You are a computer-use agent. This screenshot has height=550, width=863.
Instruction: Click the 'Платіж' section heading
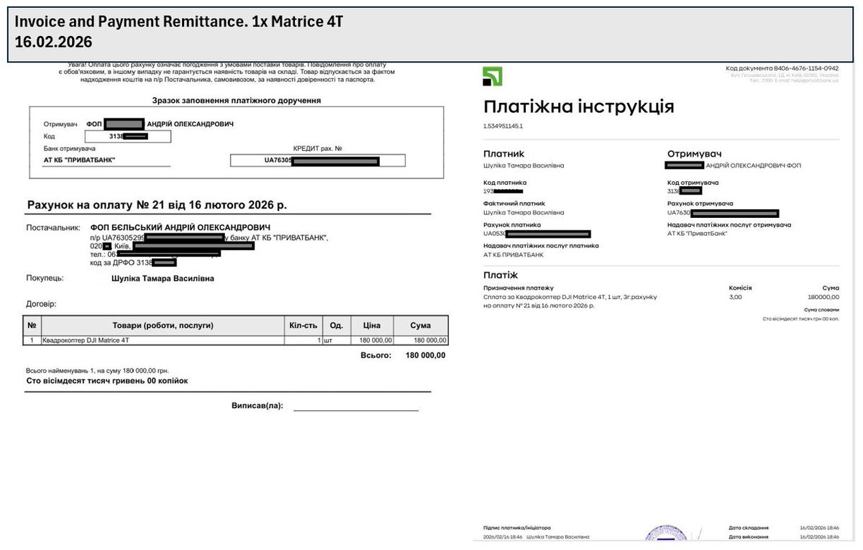(501, 275)
